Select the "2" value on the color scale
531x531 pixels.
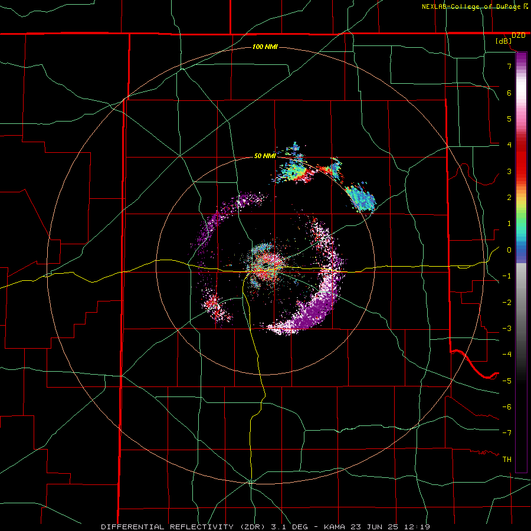[x=509, y=198]
